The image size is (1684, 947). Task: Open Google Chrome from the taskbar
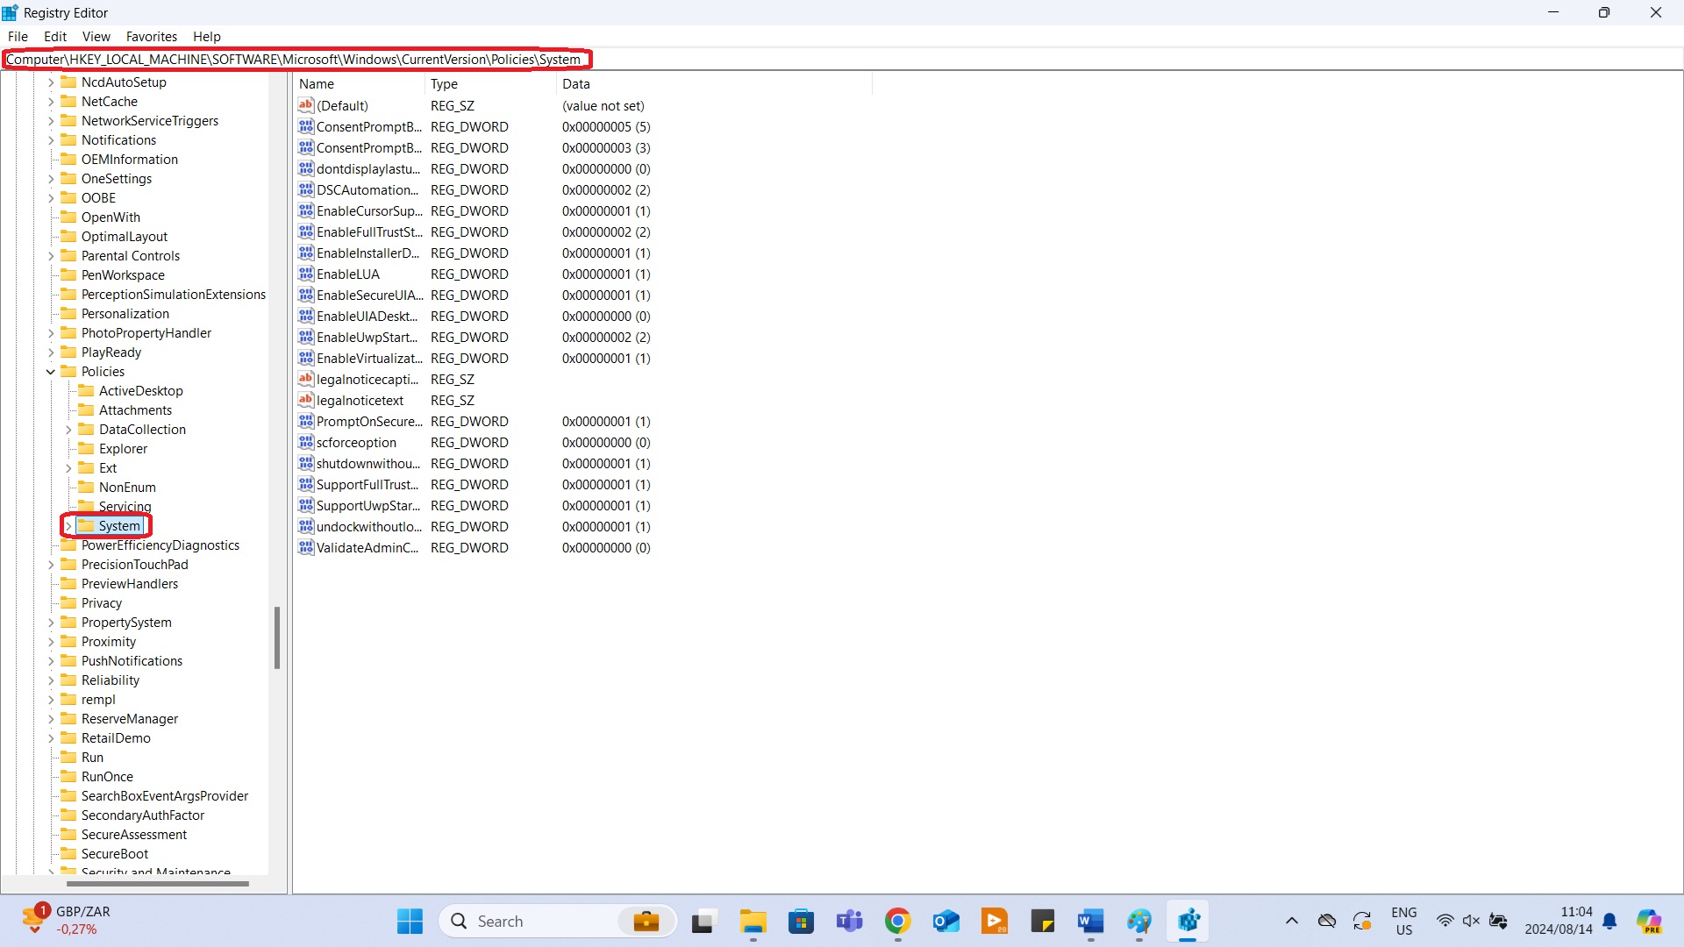(897, 922)
